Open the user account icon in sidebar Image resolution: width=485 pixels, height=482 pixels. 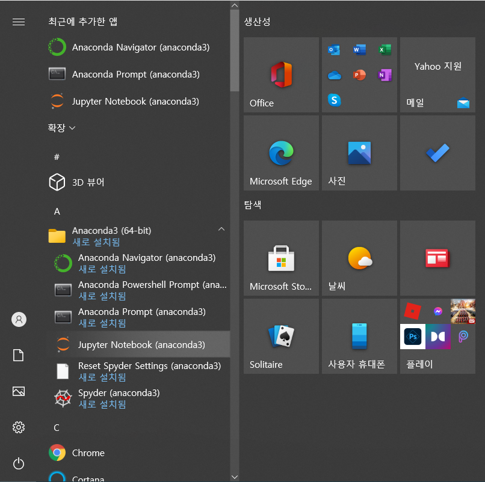(x=19, y=319)
